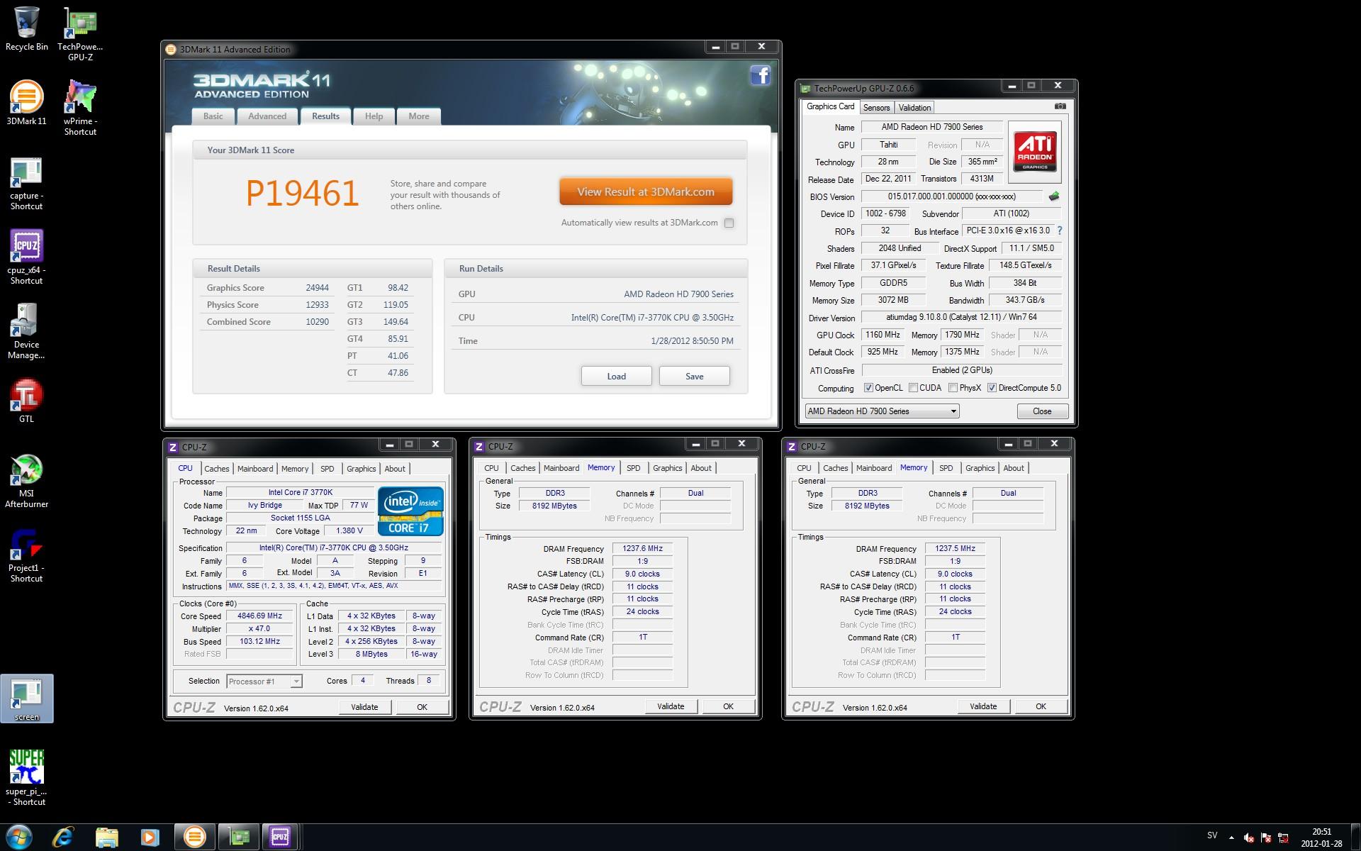Toggle the OpenCL checkbox in GPU-Z
The width and height of the screenshot is (1361, 851).
click(868, 388)
